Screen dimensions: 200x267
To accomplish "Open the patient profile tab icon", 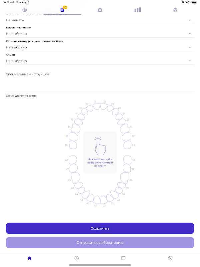I will tap(24, 10).
